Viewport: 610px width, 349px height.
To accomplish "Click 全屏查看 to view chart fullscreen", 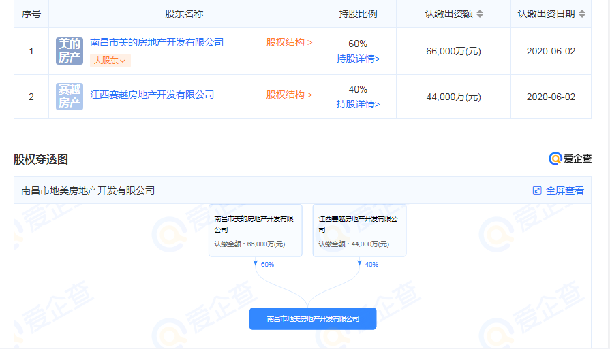I will pyautogui.click(x=564, y=190).
